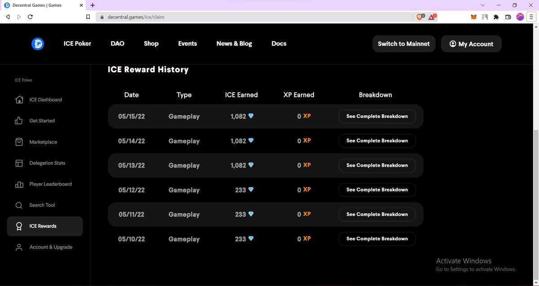Screen dimensions: 539x286
Task: See Complete Breakdown for 05/15/22
Action: pyautogui.click(x=377, y=116)
